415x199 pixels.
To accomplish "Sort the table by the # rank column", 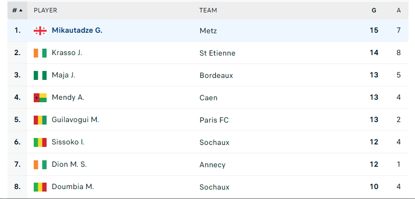I will (17, 10).
